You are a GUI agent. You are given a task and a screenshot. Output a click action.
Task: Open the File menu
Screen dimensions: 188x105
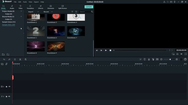(15, 2)
